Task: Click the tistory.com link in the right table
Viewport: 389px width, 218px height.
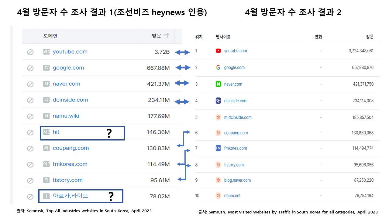Action: click(233, 165)
